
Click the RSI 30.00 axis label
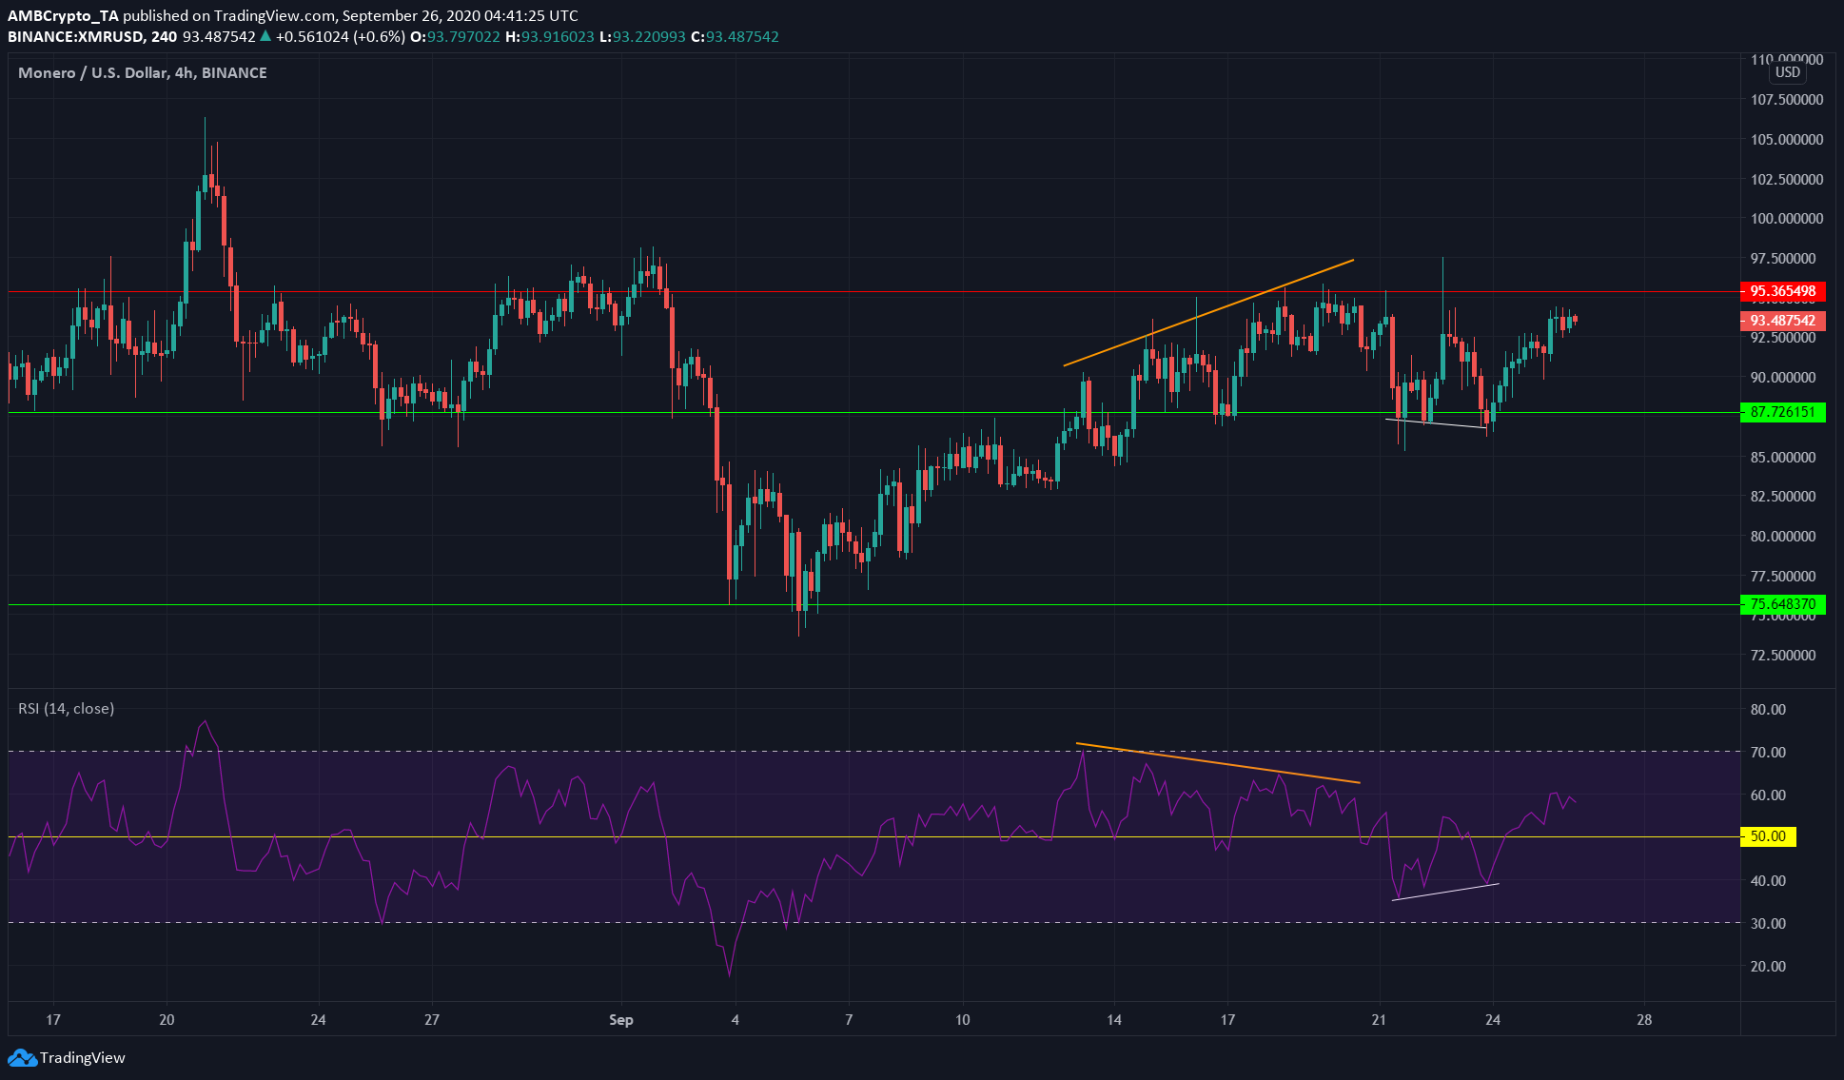[1768, 923]
